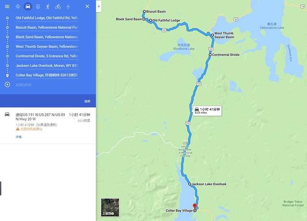Switch to public transit mode
Image resolution: width=307 pixels, height=221 pixels.
38,6
